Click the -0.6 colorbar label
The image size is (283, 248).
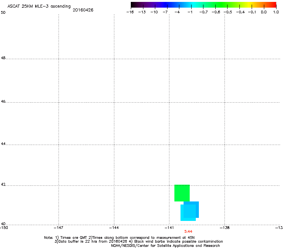216,12
